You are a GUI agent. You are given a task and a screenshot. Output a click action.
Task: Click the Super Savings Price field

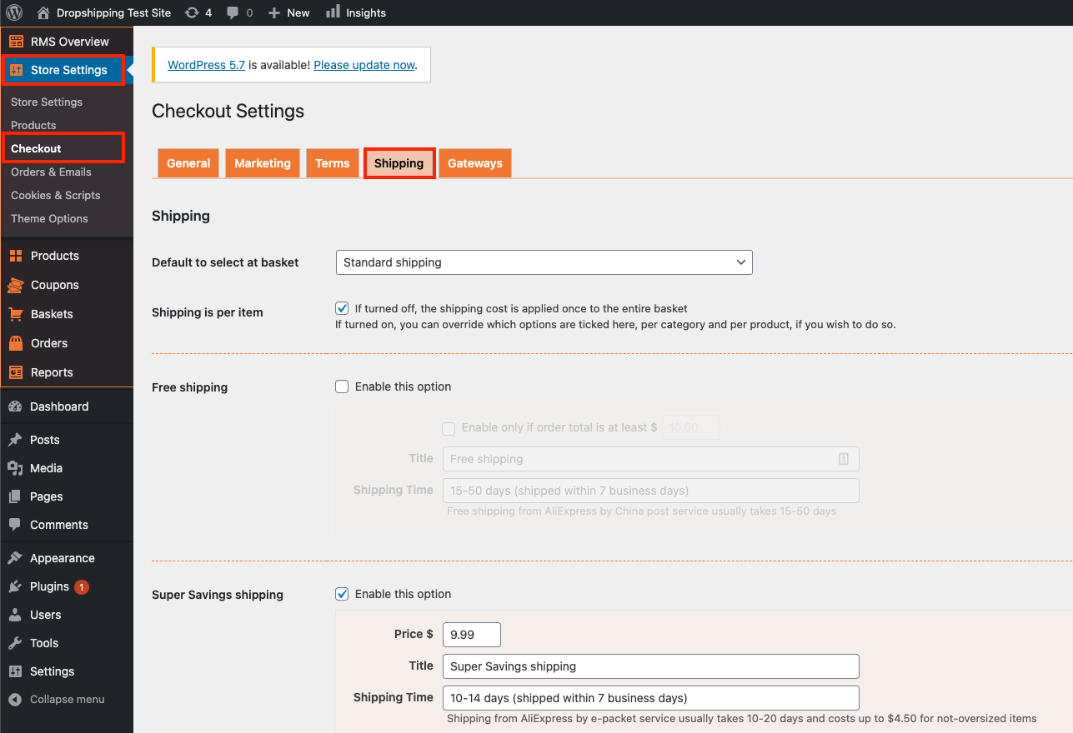[472, 635]
